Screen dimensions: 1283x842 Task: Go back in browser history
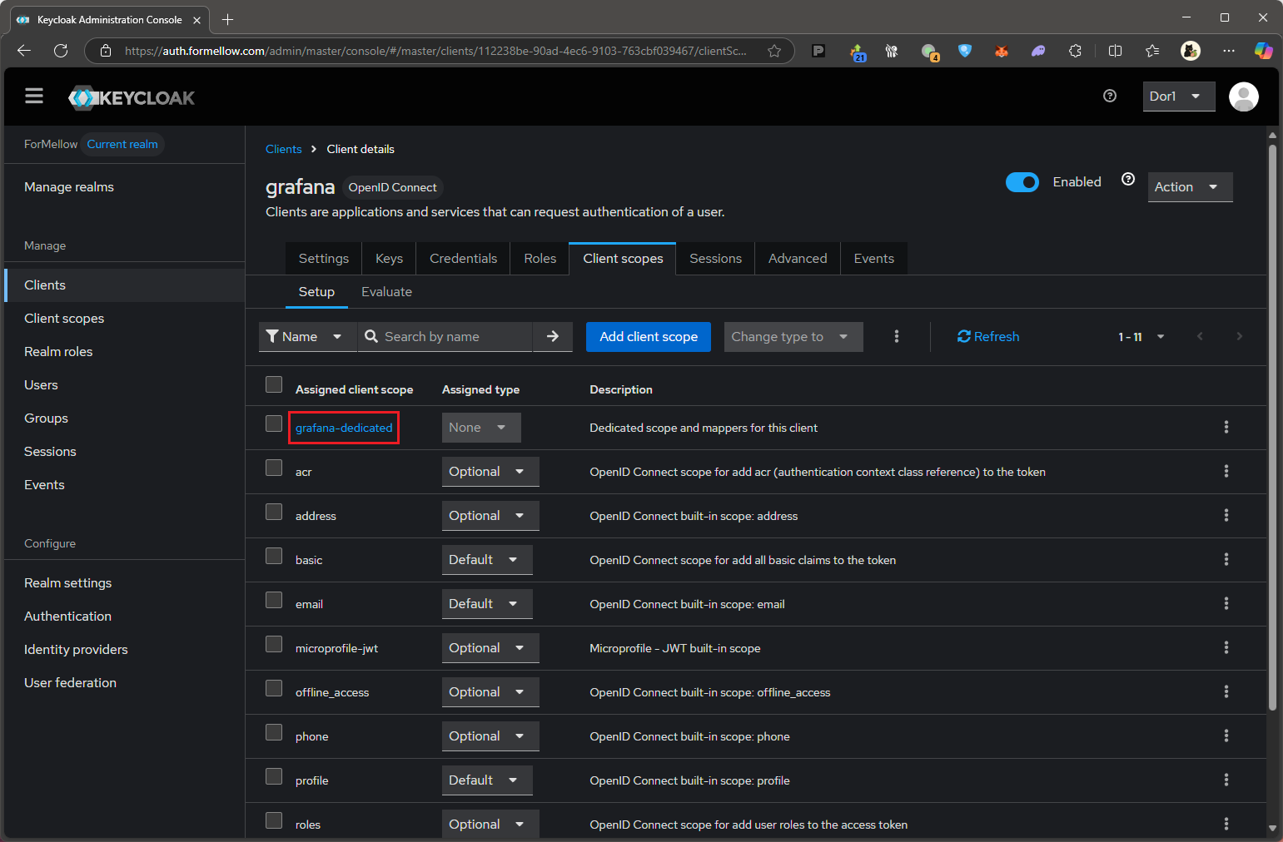point(24,51)
